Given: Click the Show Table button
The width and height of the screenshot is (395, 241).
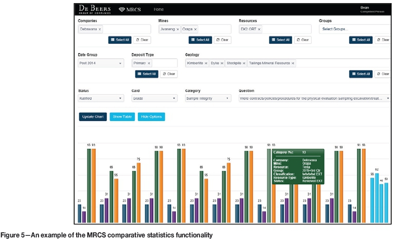Looking at the screenshot, I should coord(122,117).
